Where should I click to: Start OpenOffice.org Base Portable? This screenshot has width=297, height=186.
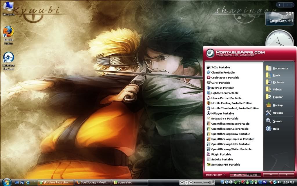point(228,124)
